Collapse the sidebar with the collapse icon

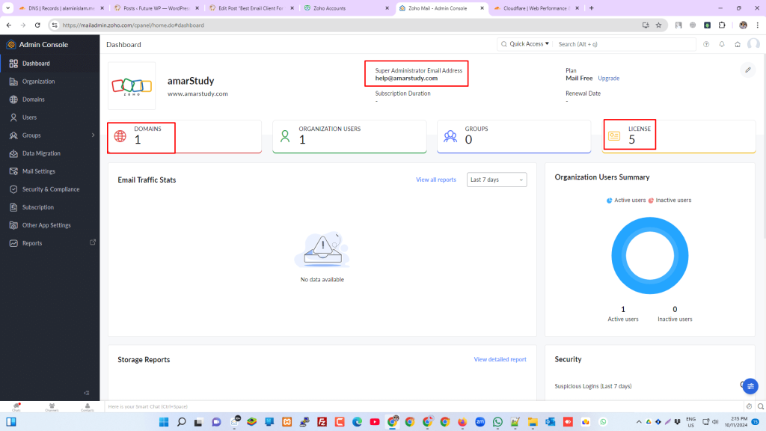[87, 393]
